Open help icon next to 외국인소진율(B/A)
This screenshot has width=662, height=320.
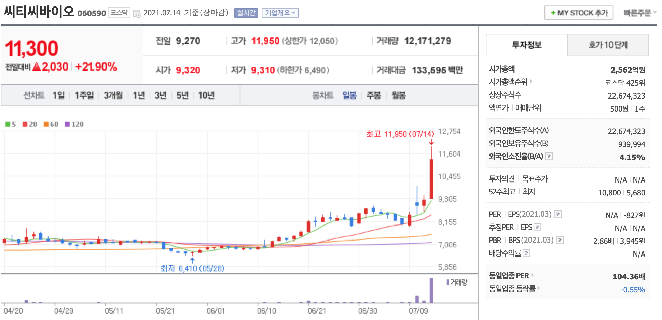[x=549, y=156]
